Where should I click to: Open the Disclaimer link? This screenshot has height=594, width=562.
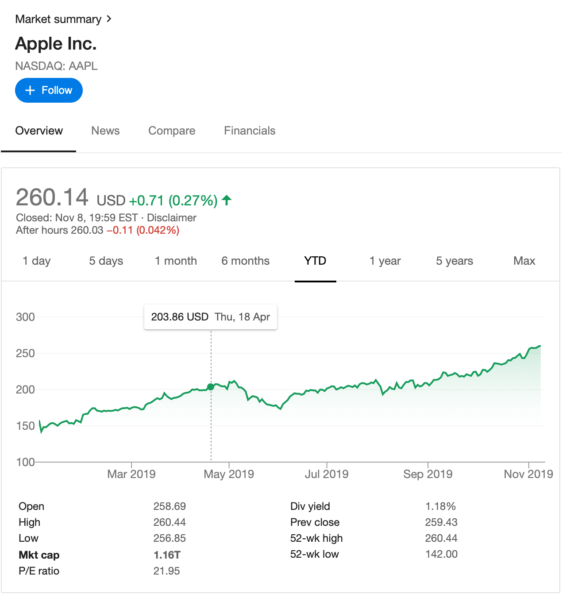172,218
